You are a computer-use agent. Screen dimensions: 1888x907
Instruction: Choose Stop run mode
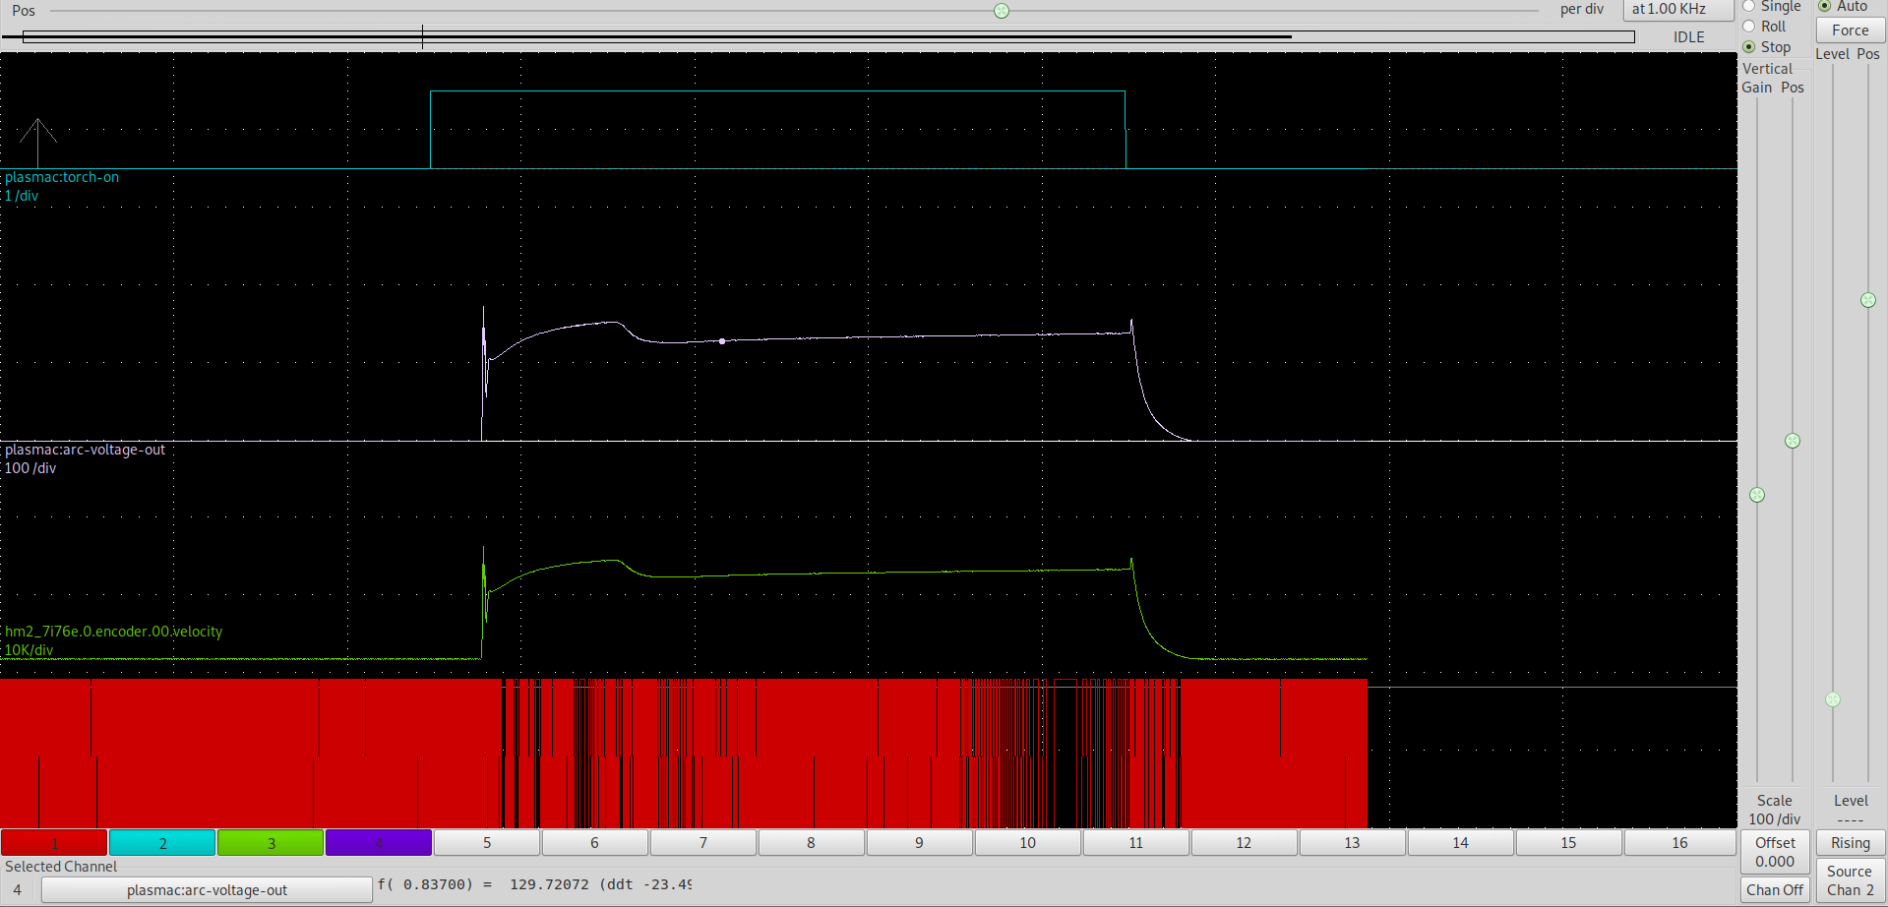[1767, 47]
